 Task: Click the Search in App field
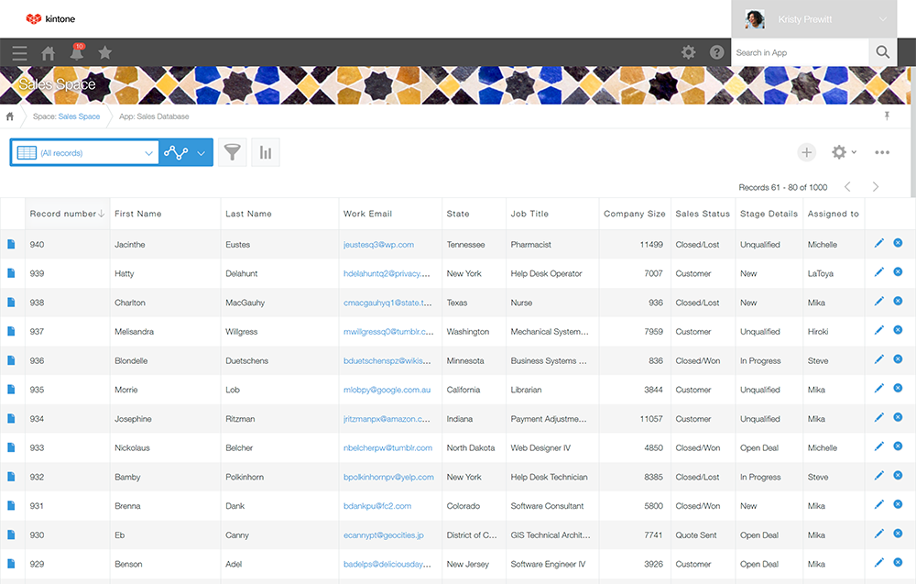click(x=800, y=53)
